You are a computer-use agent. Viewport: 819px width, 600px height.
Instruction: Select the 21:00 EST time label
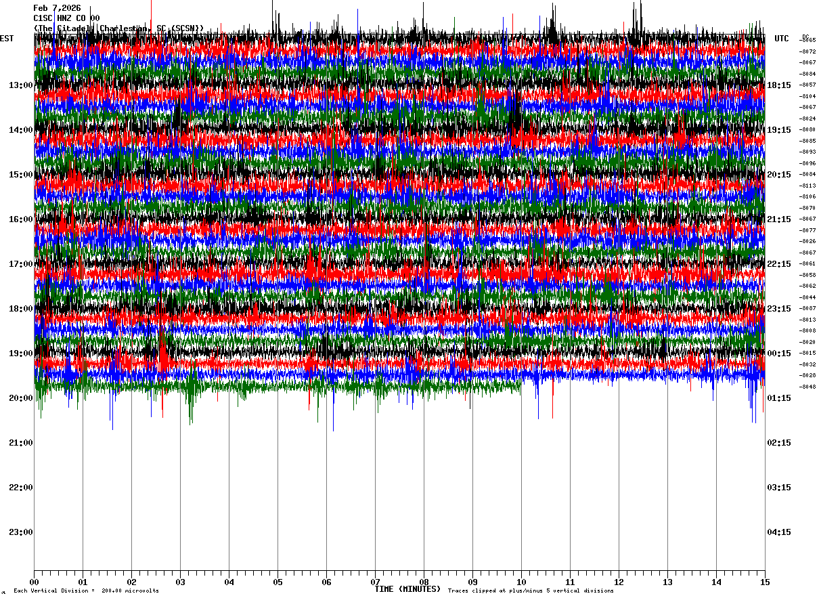[x=20, y=443]
